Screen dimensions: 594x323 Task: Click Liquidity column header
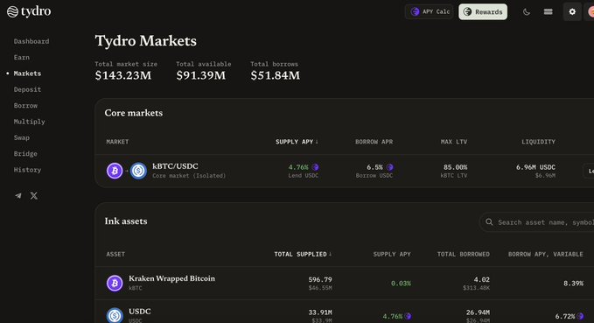(538, 142)
